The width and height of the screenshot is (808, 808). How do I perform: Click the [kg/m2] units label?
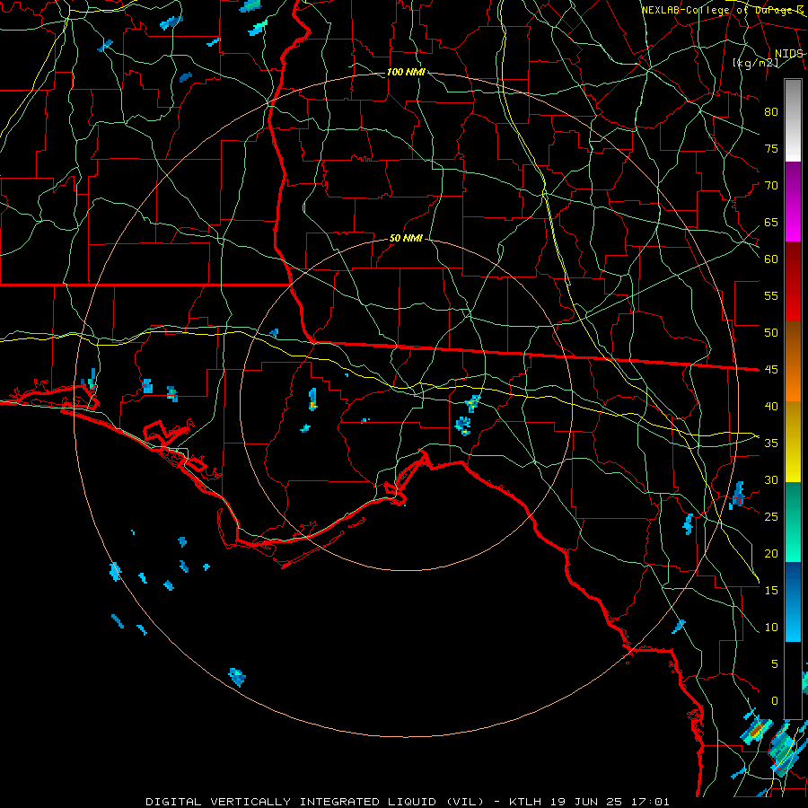755,63
